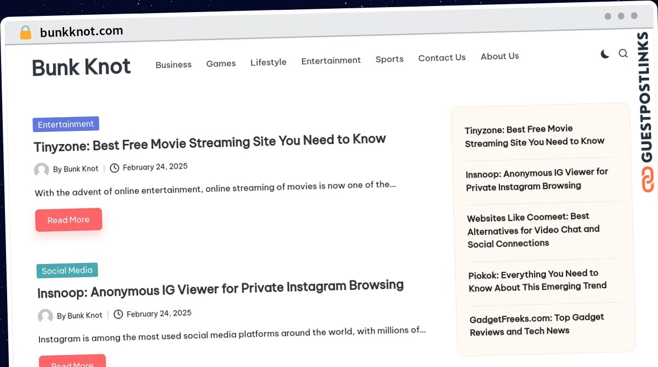
Task: Click author avatar on Insnoop post
Action: coord(46,316)
